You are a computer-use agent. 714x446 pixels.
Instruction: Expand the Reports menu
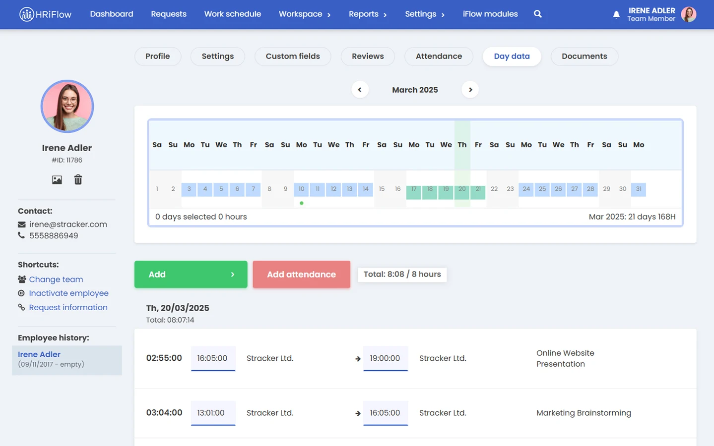coord(367,14)
